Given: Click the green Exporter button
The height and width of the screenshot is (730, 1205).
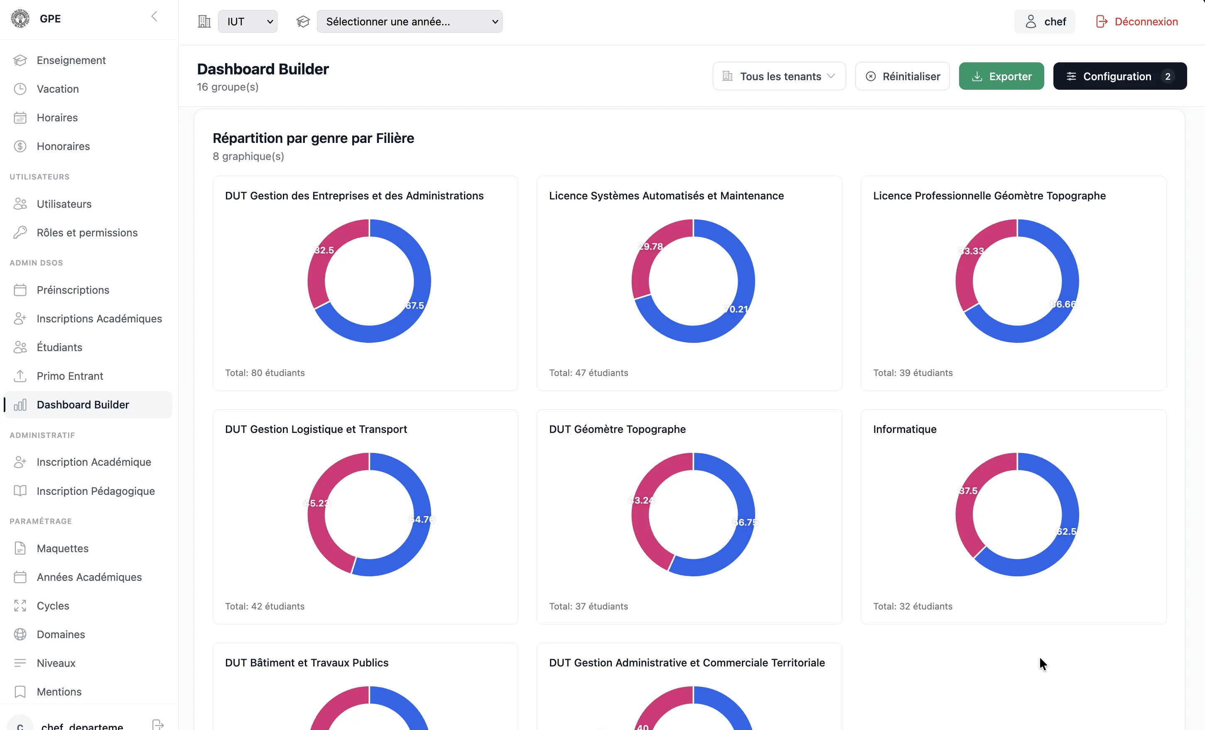Looking at the screenshot, I should pyautogui.click(x=1001, y=76).
